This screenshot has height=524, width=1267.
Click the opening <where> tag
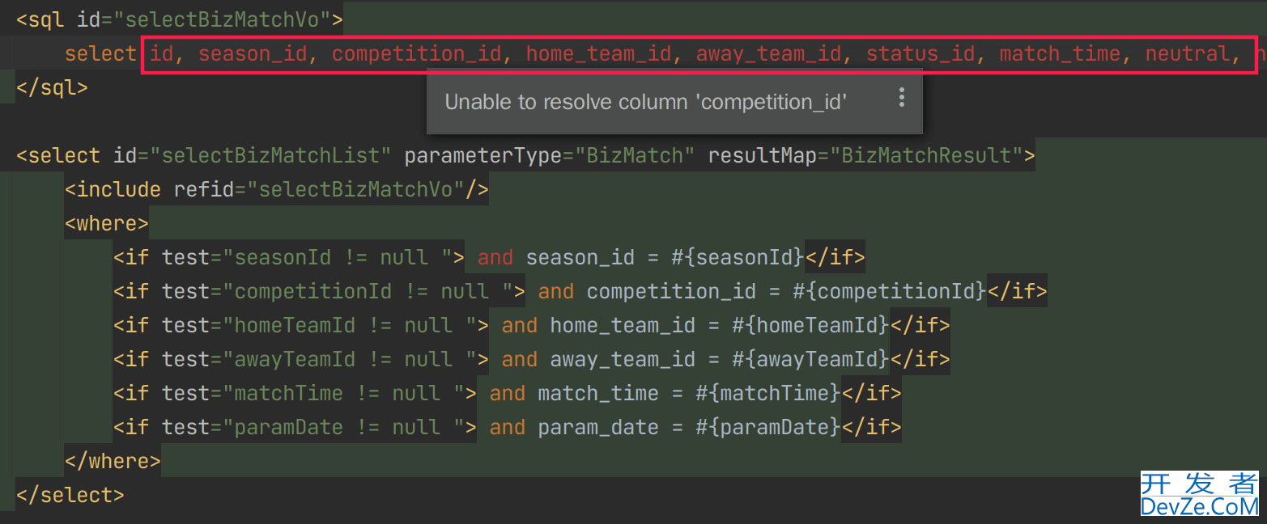(107, 223)
